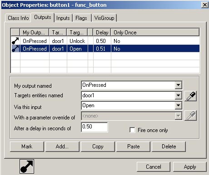Viewport: 209px width, 175px height.
Task: Click OnPressed in the Unlock row
Action: coord(35,41)
